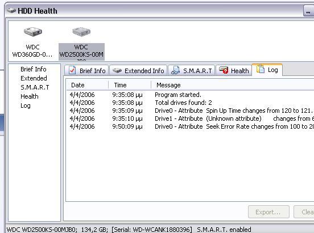Click the Health tab warning drive icon
The width and height of the screenshot is (314, 233).
224,70
